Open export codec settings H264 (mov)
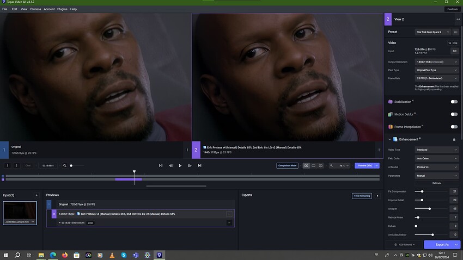 405,245
